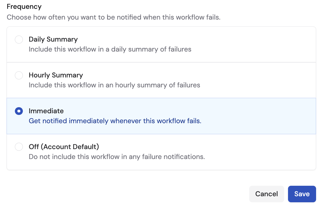Screen dimensions: 326x210
Task: Select the Daily Summary radio button
Action: click(19, 39)
